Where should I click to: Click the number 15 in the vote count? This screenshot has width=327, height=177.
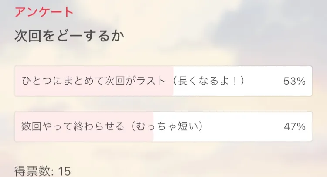[x=64, y=171]
